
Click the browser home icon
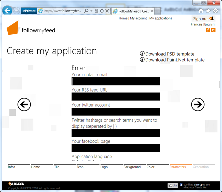201,11
